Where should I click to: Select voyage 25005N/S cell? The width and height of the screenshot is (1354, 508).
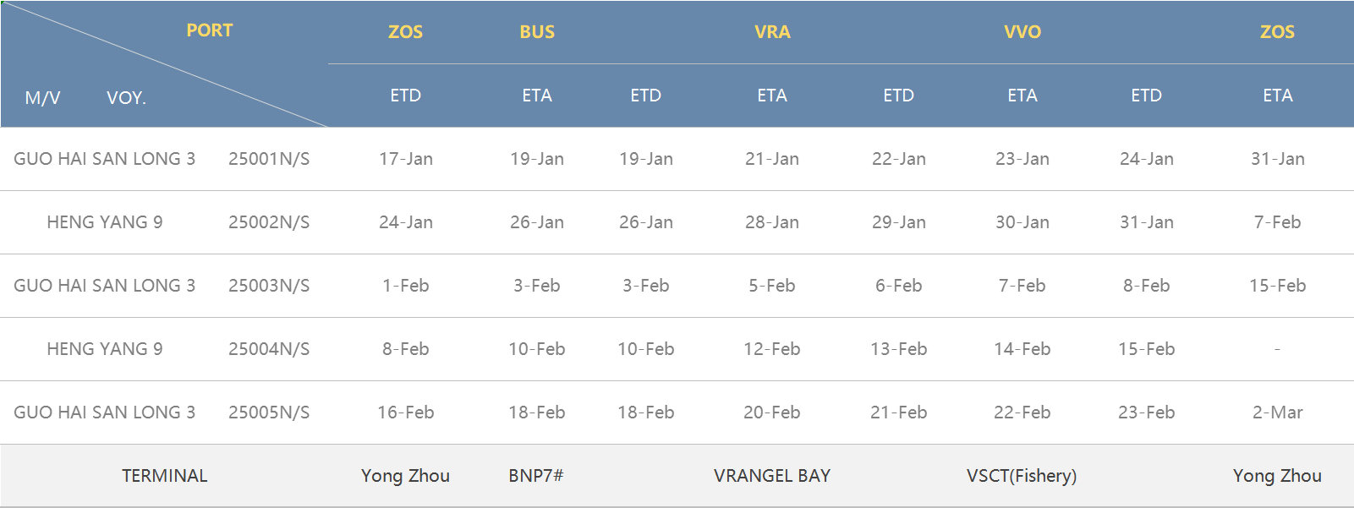tap(269, 412)
